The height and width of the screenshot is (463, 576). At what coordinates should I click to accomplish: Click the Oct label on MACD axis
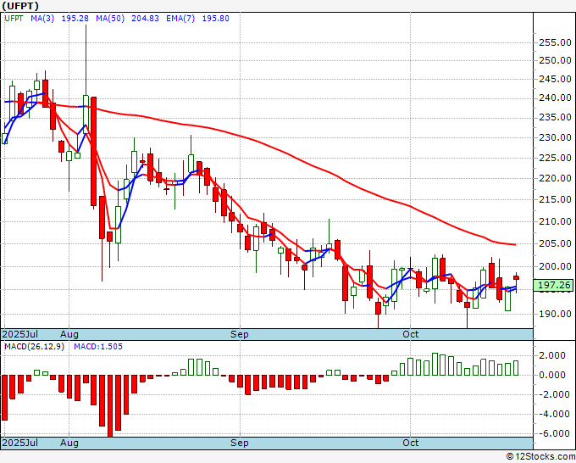coord(410,443)
